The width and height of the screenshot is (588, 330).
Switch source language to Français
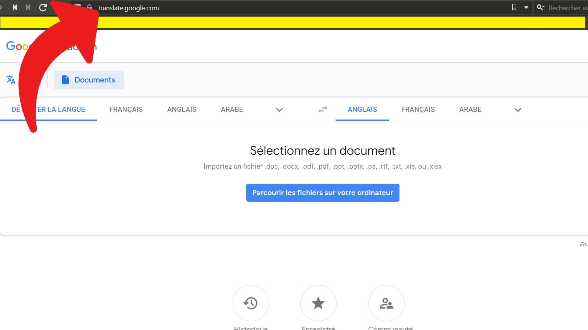pos(126,109)
